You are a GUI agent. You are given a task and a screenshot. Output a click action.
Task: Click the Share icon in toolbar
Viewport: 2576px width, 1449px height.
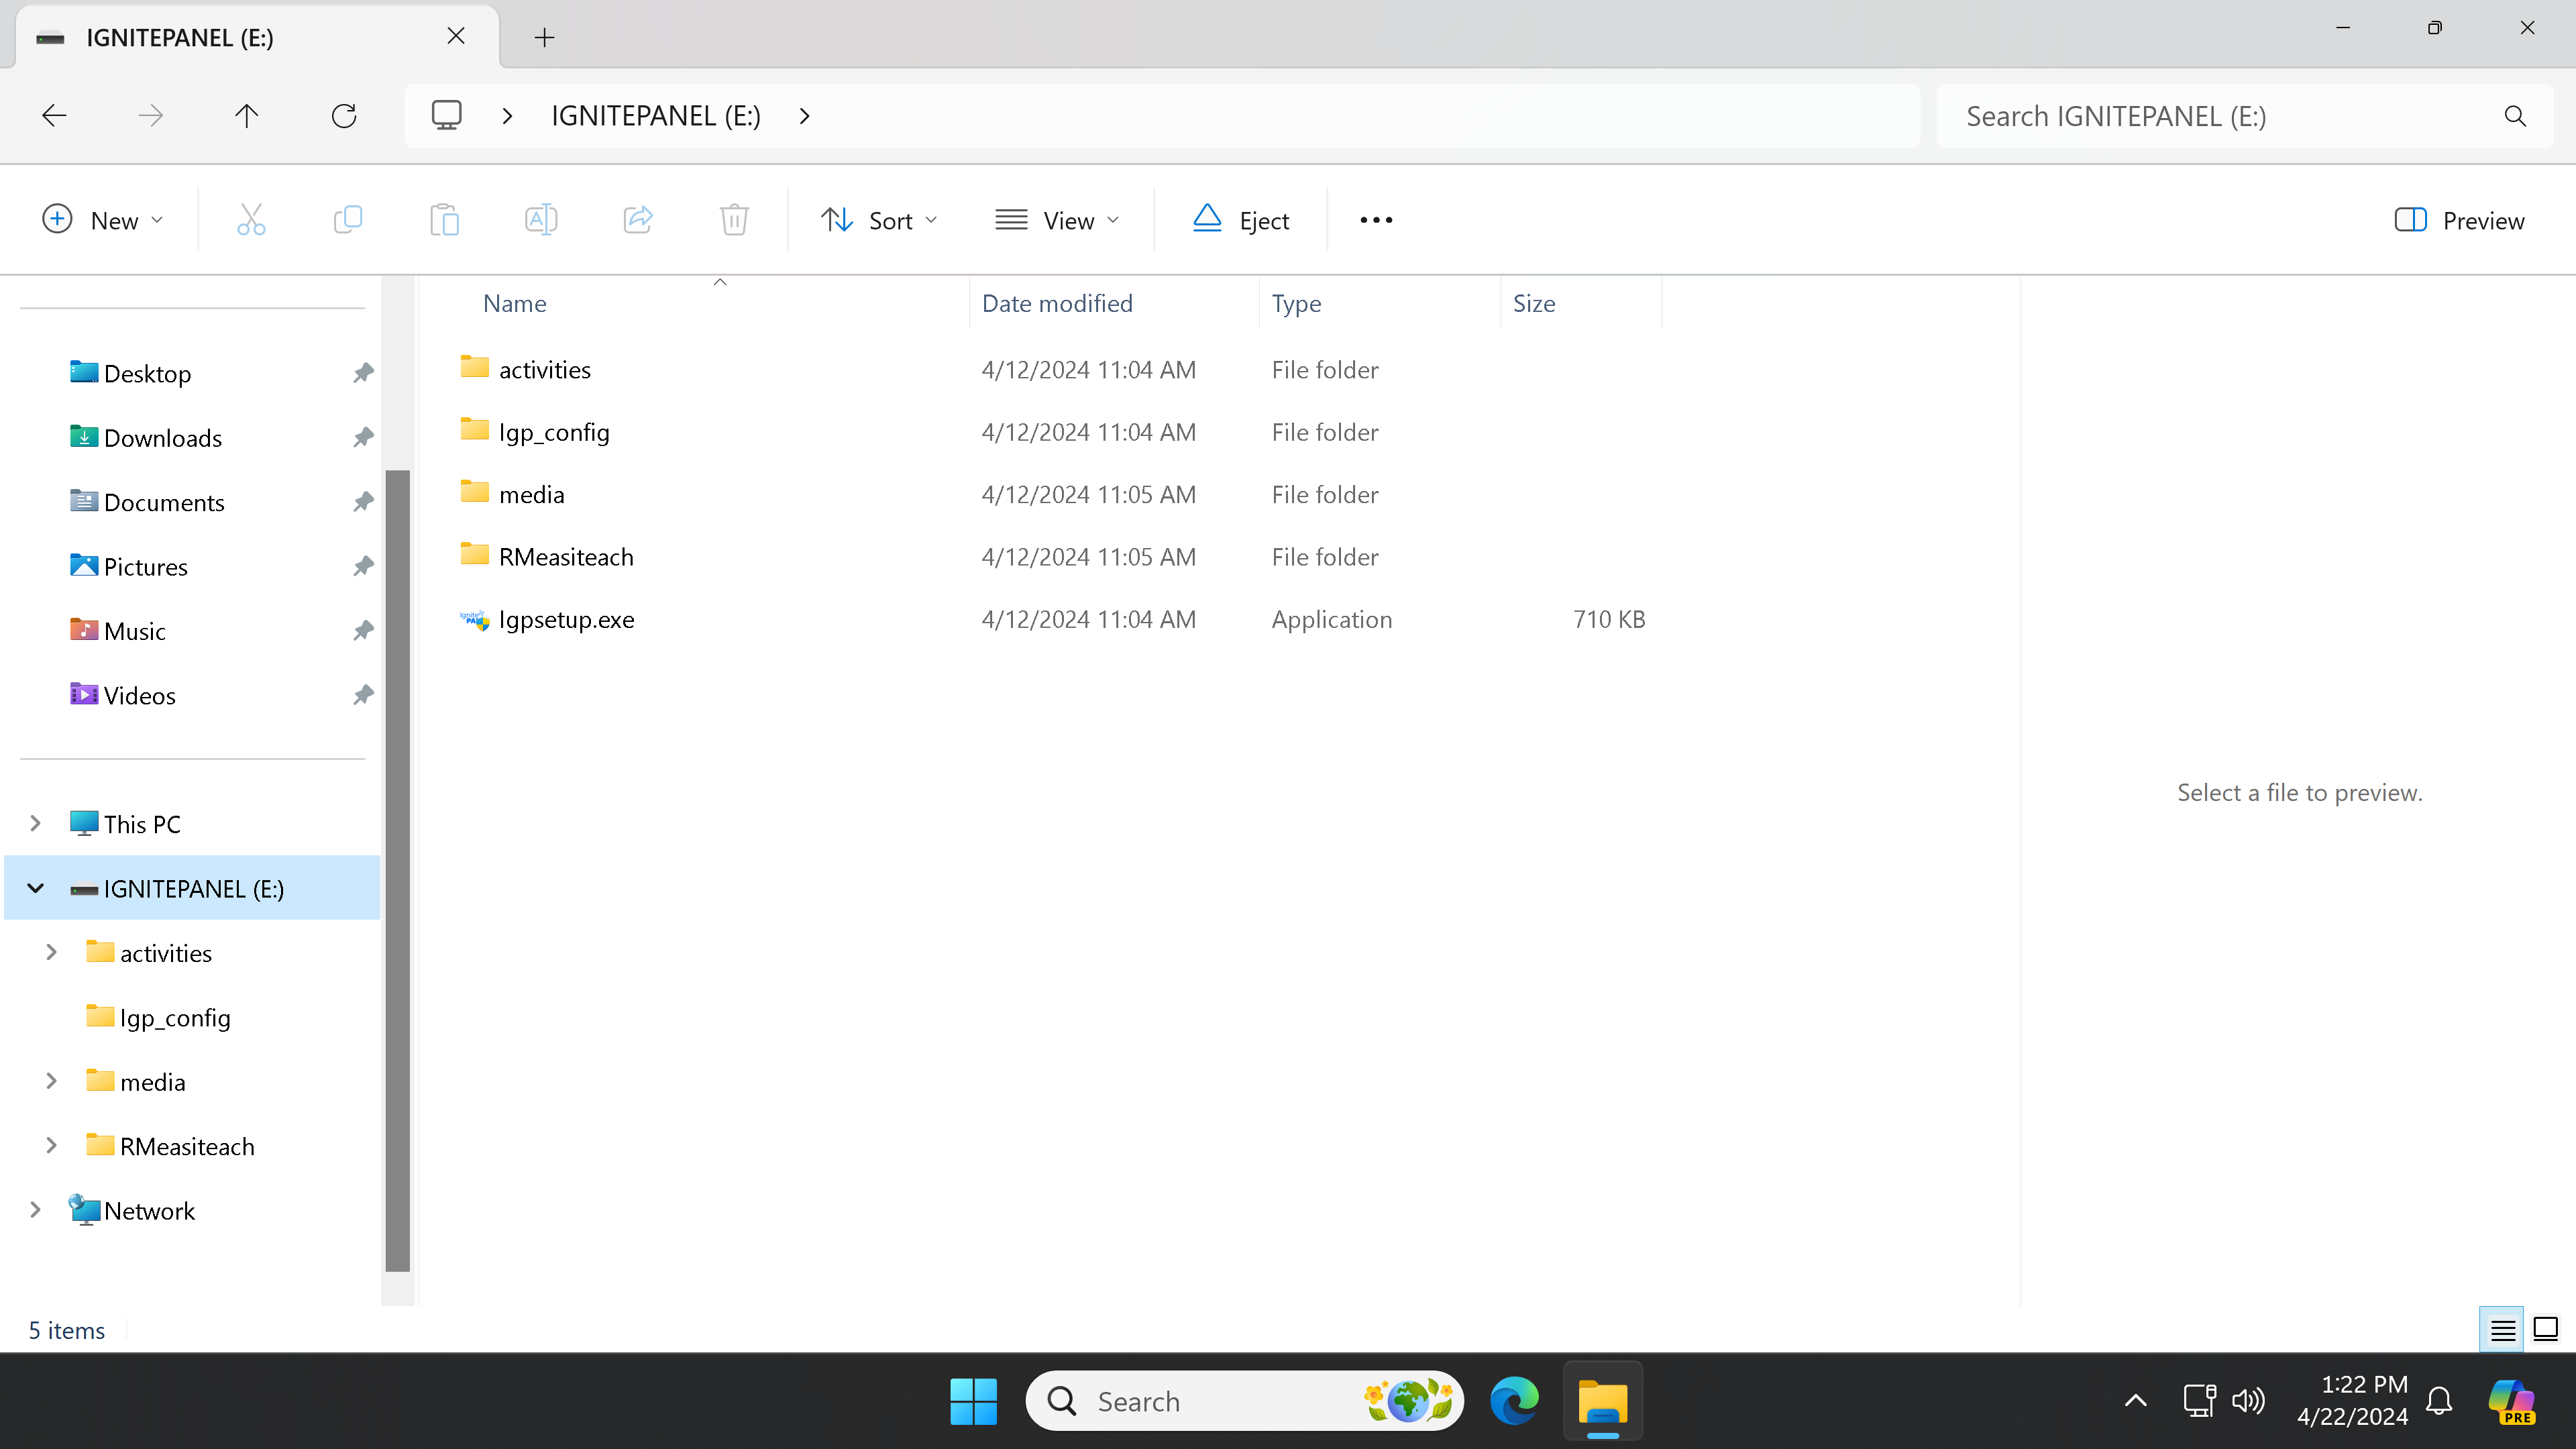(x=638, y=220)
